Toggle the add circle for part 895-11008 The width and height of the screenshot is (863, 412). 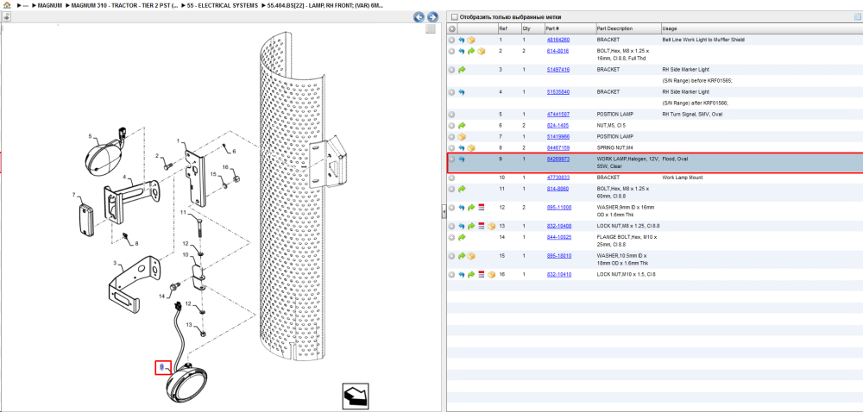point(452,208)
